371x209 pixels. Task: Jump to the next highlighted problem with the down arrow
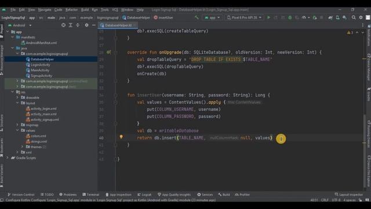(363, 33)
